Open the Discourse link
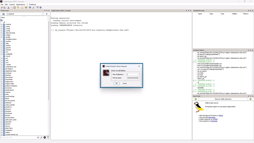254x143 pixels. point(214,121)
